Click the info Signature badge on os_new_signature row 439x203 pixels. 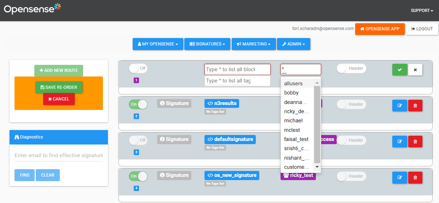(174, 175)
